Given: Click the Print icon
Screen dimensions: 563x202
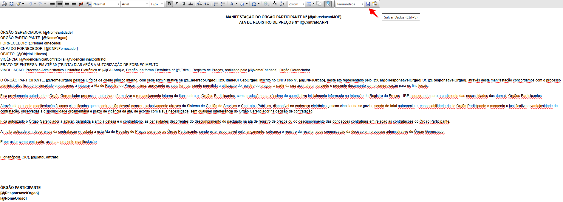Looking at the screenshot, I should tap(4, 4).
